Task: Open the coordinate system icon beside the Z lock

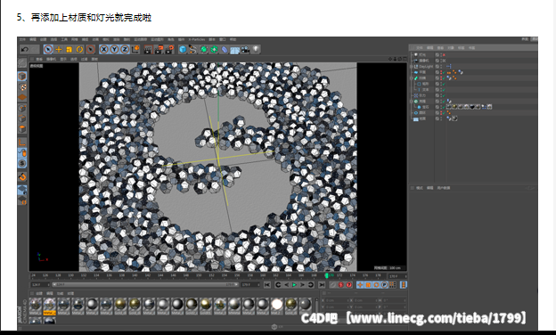Action: pos(135,50)
